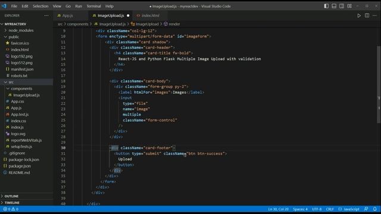Image resolution: width=381 pixels, height=214 pixels.
Task: Select the ImageUpload.js editor tab
Action: [111, 15]
